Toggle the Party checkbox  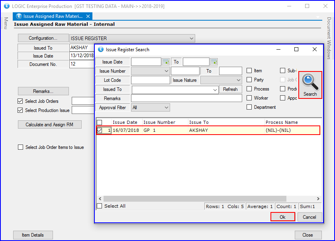(249, 80)
